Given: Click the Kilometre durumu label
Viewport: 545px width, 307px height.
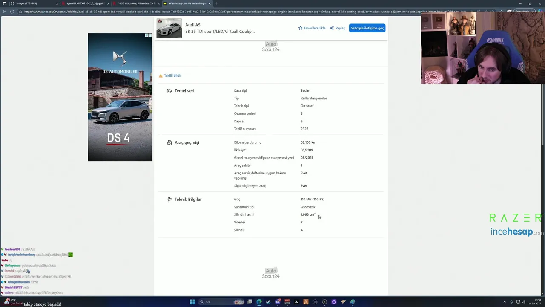Looking at the screenshot, I should pos(248,142).
